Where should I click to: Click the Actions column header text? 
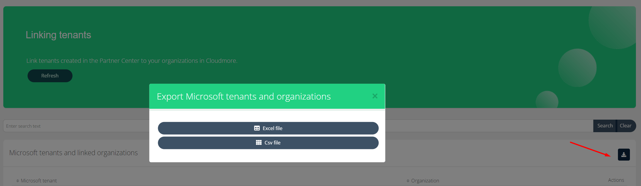[x=616, y=180]
